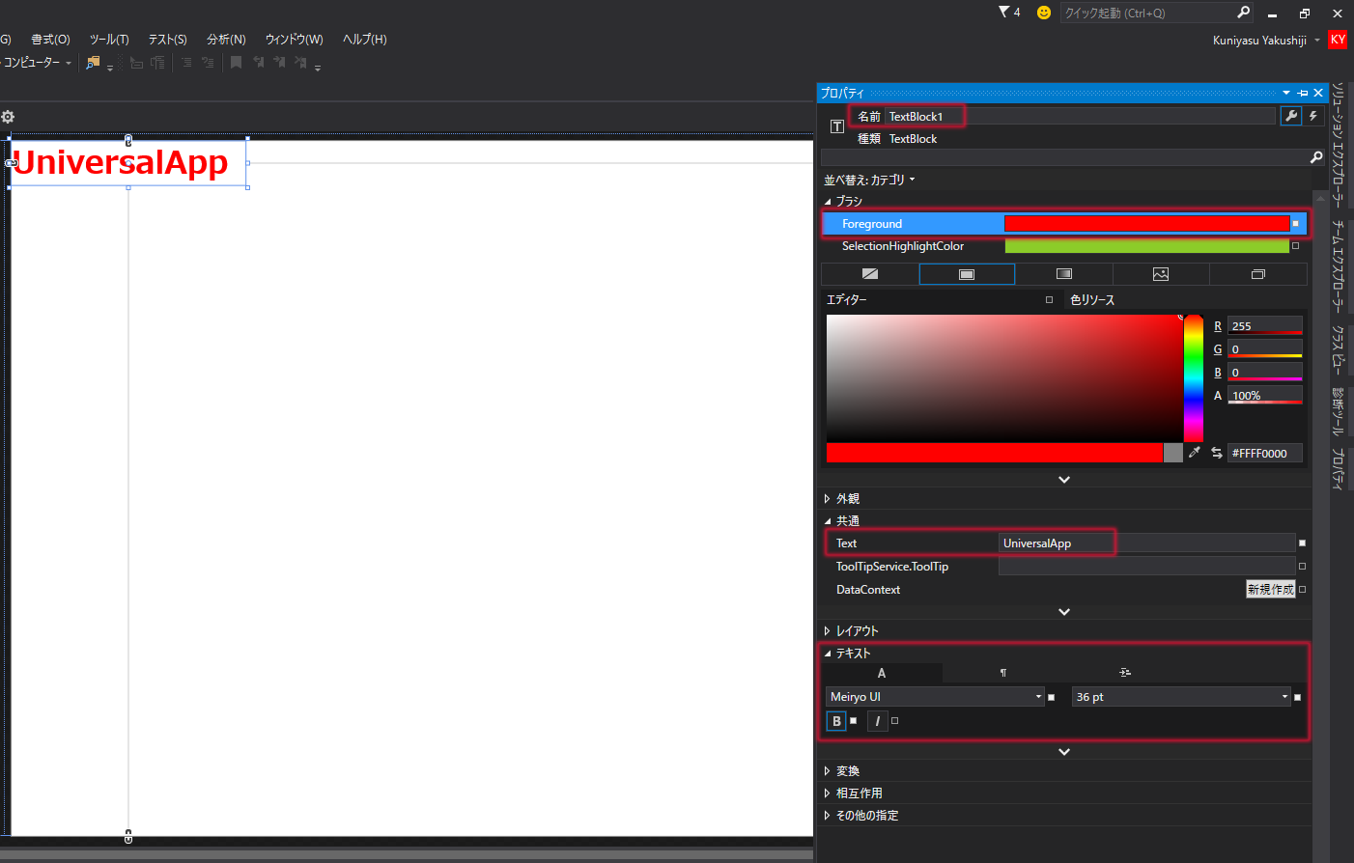The width and height of the screenshot is (1354, 863).
Task: Click the Text property marker square
Action: (1302, 543)
